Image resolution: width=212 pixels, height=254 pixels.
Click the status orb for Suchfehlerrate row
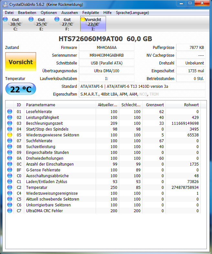coord(10,141)
